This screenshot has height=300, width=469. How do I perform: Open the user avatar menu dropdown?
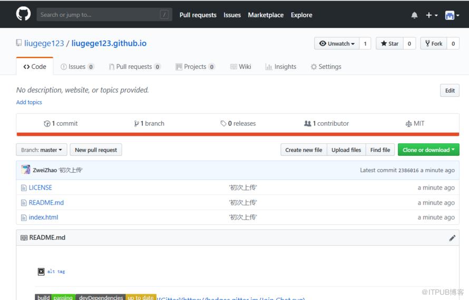[x=452, y=15]
